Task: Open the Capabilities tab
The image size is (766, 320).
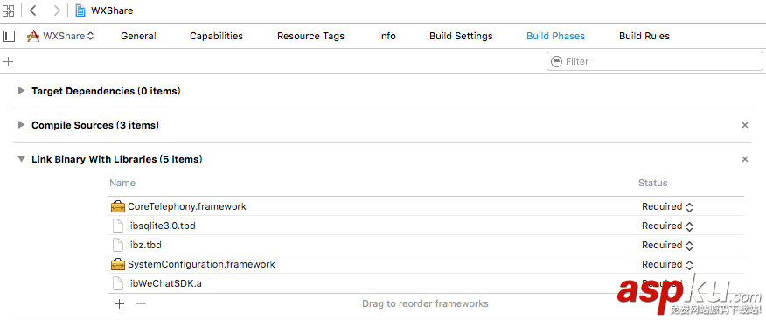Action: pyautogui.click(x=216, y=36)
